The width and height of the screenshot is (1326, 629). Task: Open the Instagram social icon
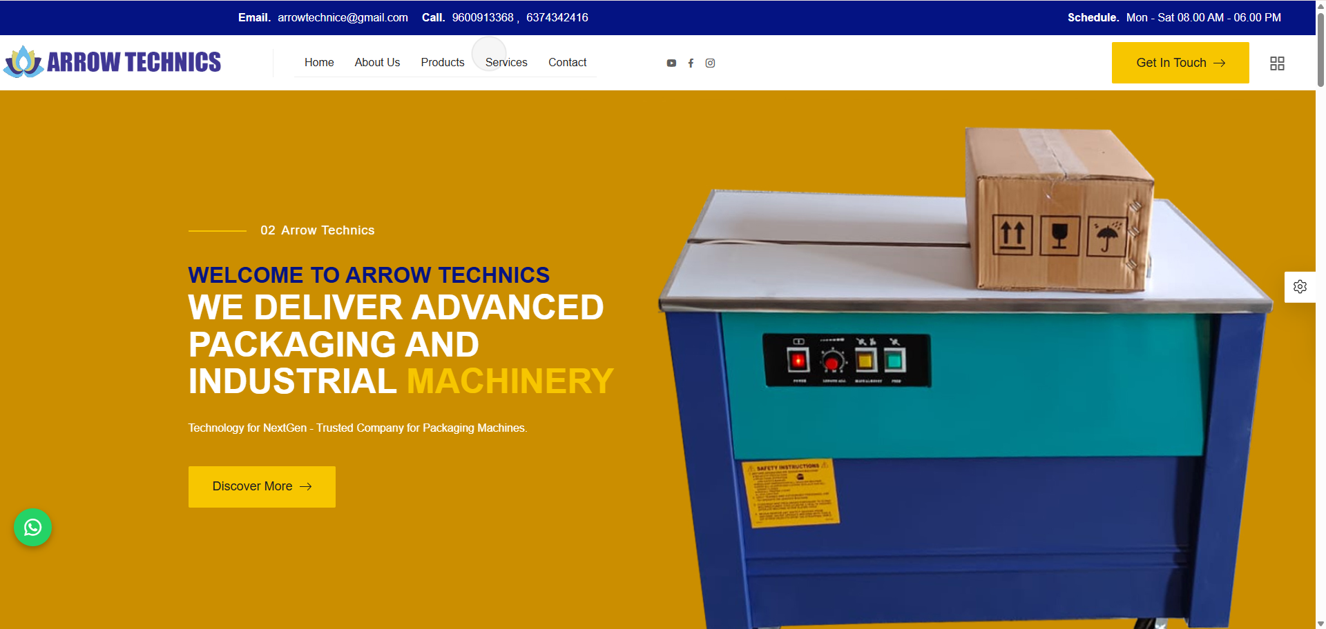pyautogui.click(x=710, y=63)
